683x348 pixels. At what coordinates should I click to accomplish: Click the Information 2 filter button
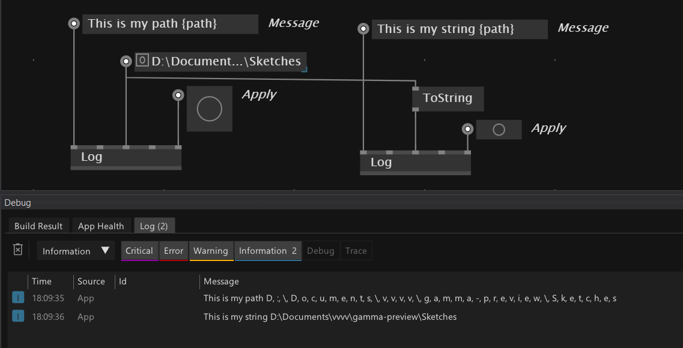click(x=267, y=251)
